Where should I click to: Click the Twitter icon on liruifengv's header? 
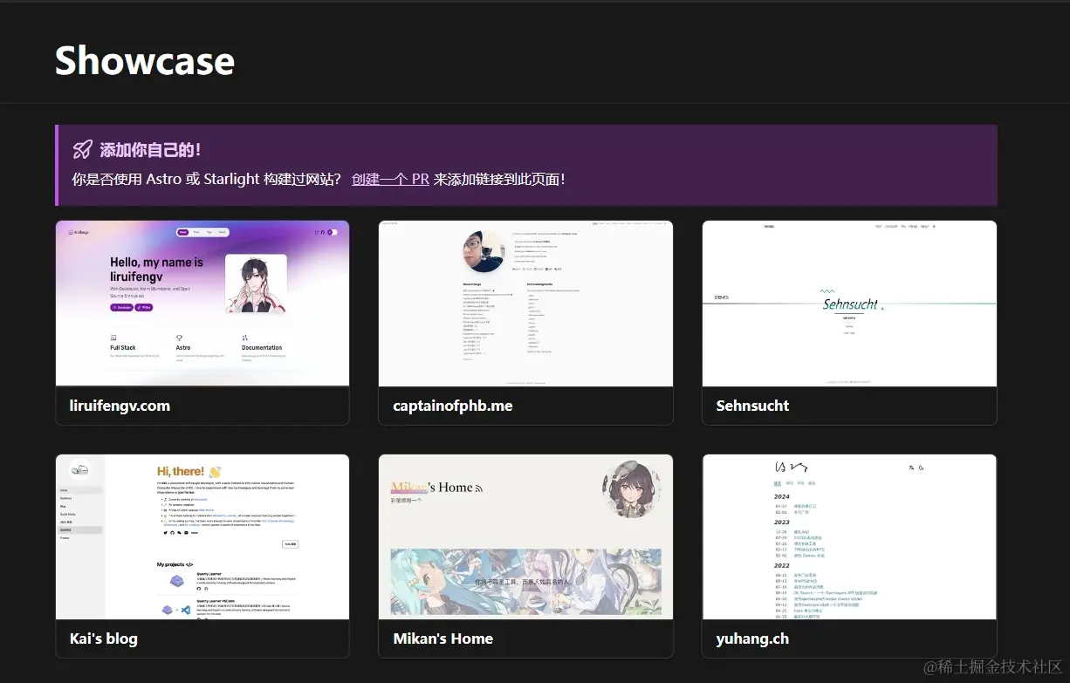[x=316, y=232]
